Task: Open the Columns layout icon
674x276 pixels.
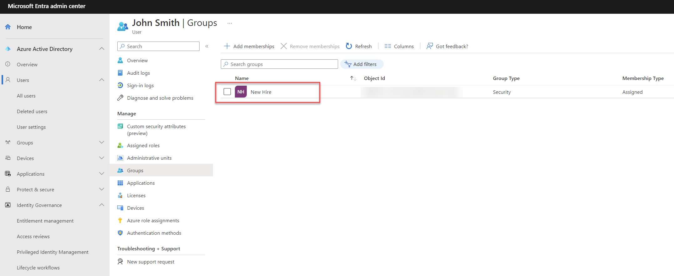Action: tap(388, 46)
